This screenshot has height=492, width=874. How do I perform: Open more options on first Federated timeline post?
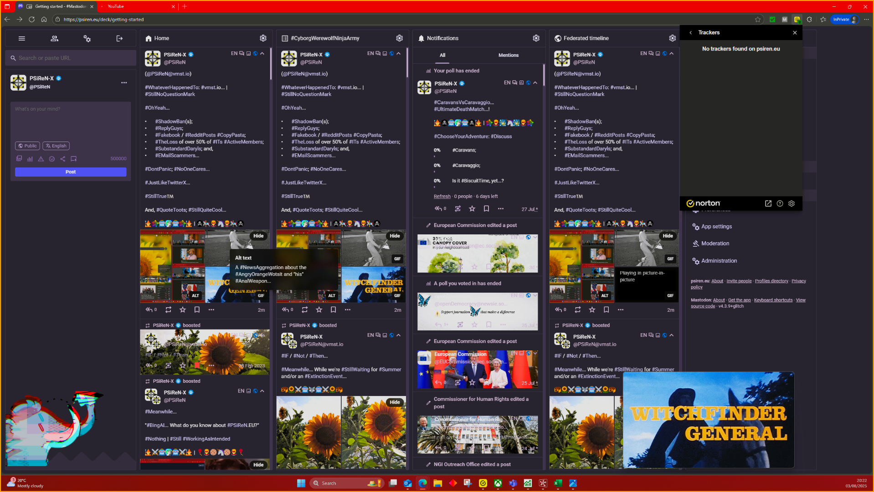pos(621,310)
